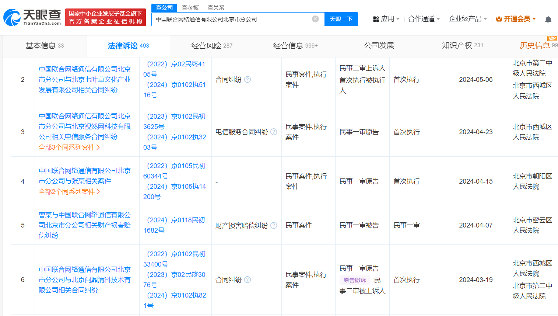Show help for 财产损害赔偿纠纷
Screen dimensions: 558x316
tap(274, 225)
